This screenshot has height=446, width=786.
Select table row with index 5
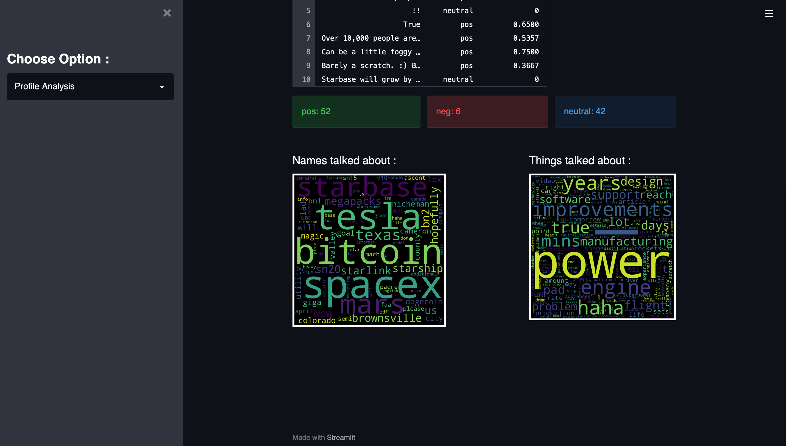coord(308,11)
